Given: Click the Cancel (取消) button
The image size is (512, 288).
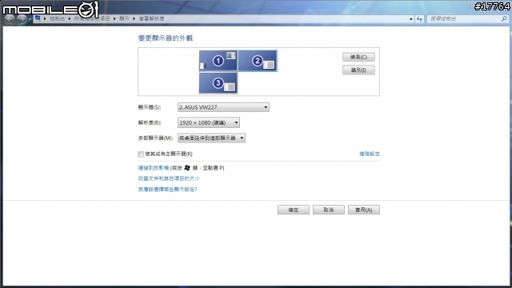Looking at the screenshot, I should (x=329, y=210).
